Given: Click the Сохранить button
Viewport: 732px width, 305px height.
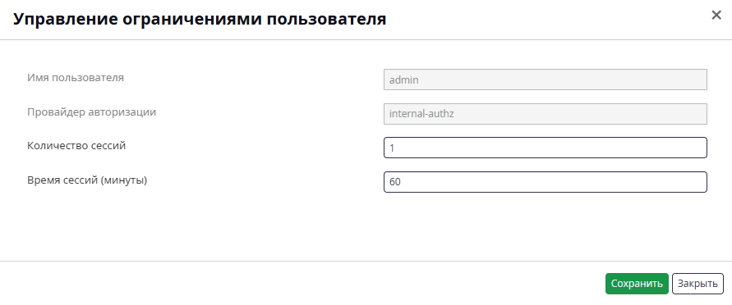Looking at the screenshot, I should click(x=637, y=284).
